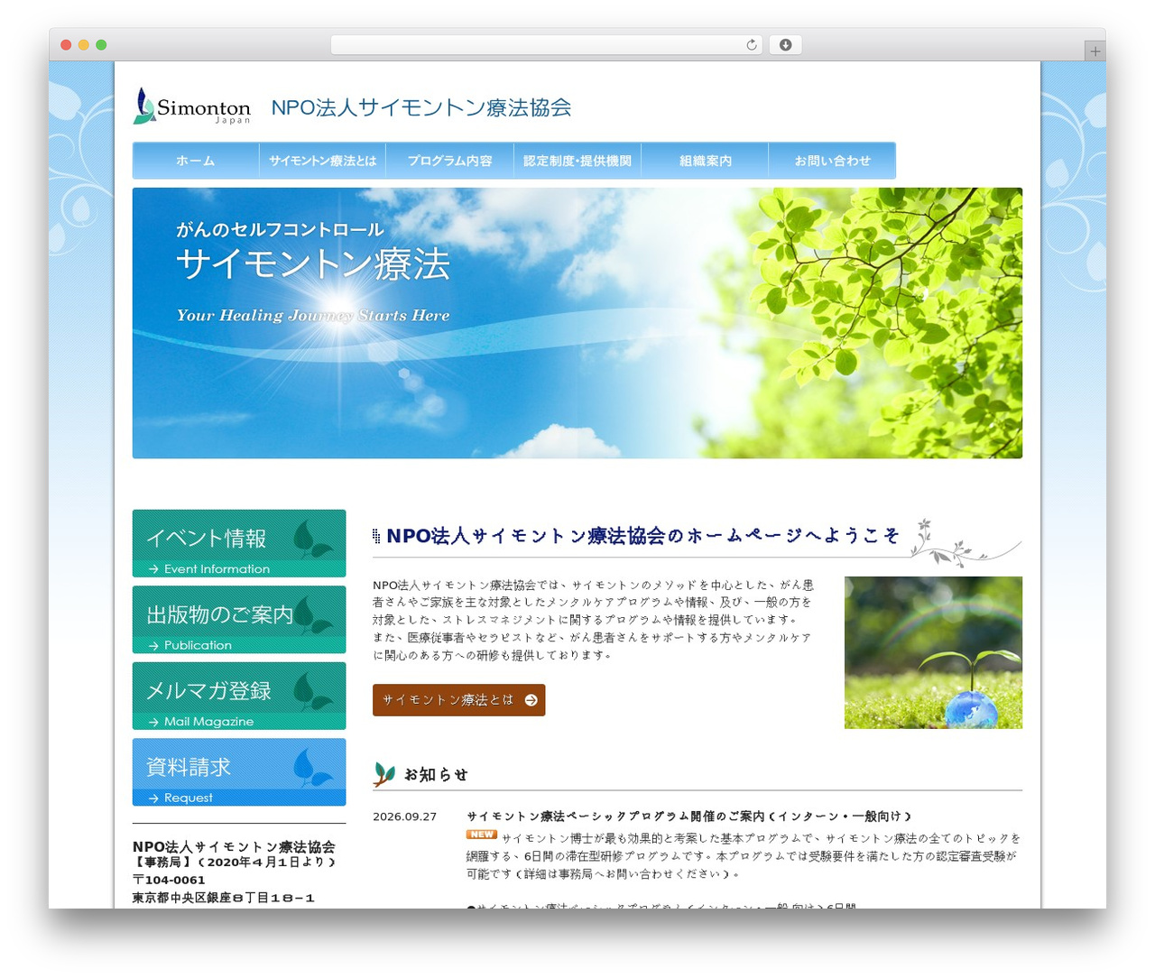Open the ベーシックプログラム開催のご案内 news headline
Viewport: 1155px width, 978px height.
tap(689, 817)
